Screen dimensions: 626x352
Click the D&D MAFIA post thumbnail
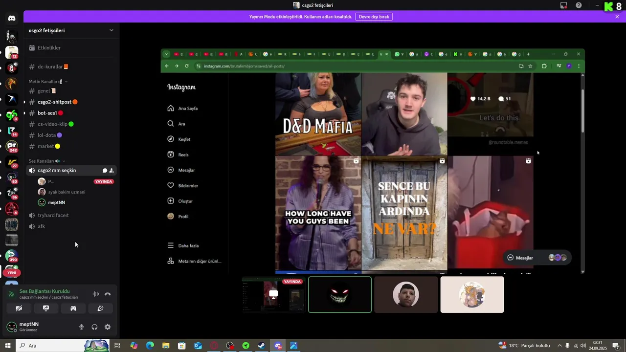[x=318, y=114]
